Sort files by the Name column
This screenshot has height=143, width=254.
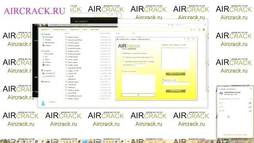tap(67, 33)
